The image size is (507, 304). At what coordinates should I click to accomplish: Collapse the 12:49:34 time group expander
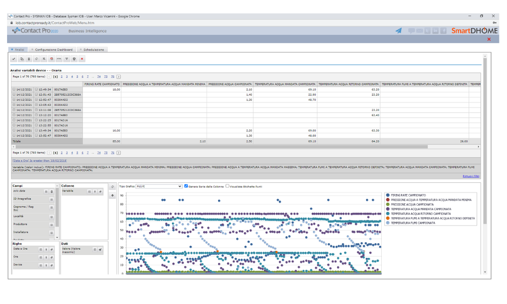tap(36, 90)
